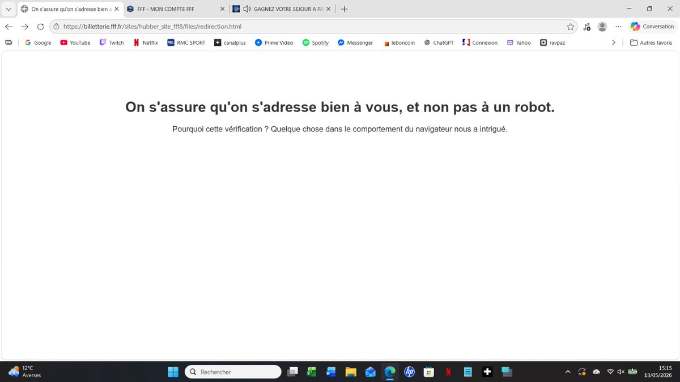Viewport: 680px width, 382px height.
Task: Launch Word from the taskbar
Action: [x=331, y=372]
